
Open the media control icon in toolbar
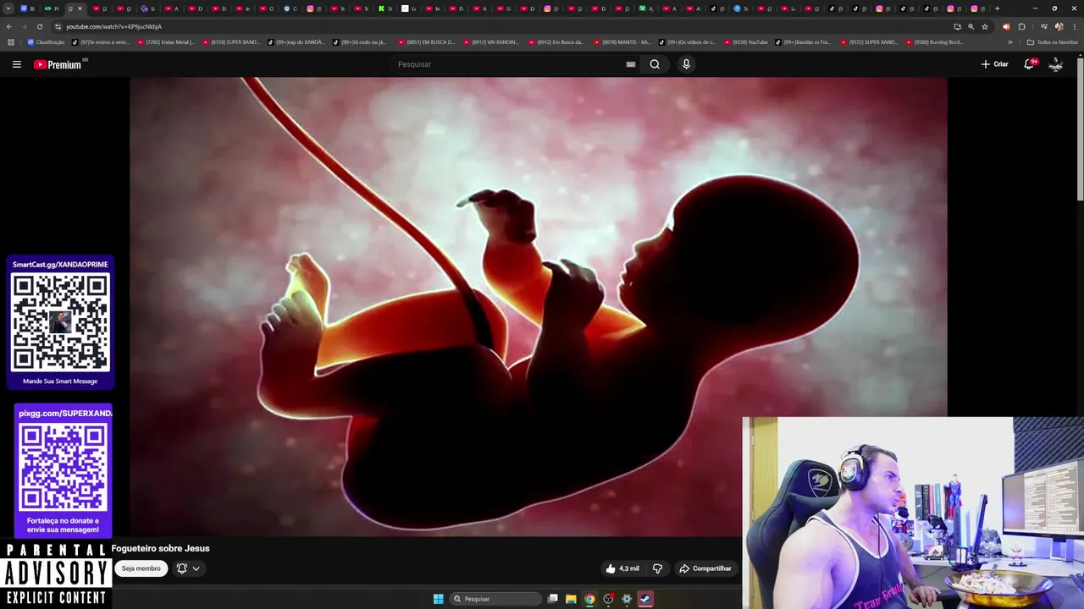coord(1044,27)
